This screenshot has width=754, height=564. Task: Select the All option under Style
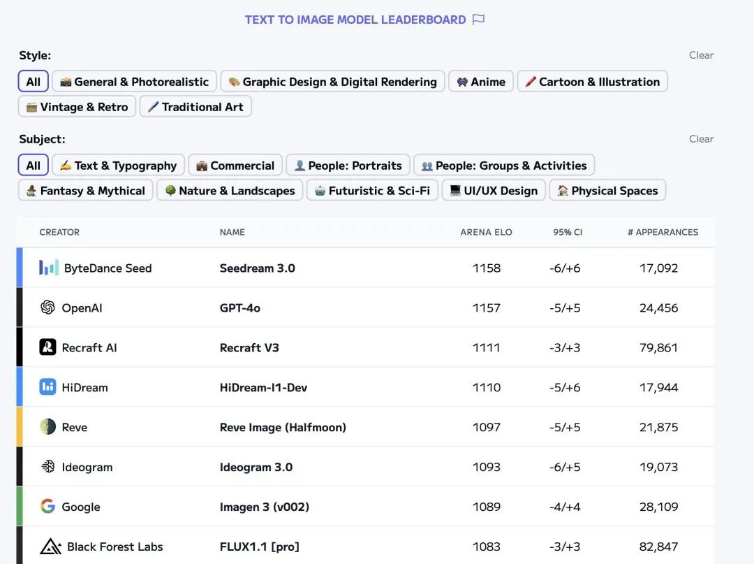34,82
